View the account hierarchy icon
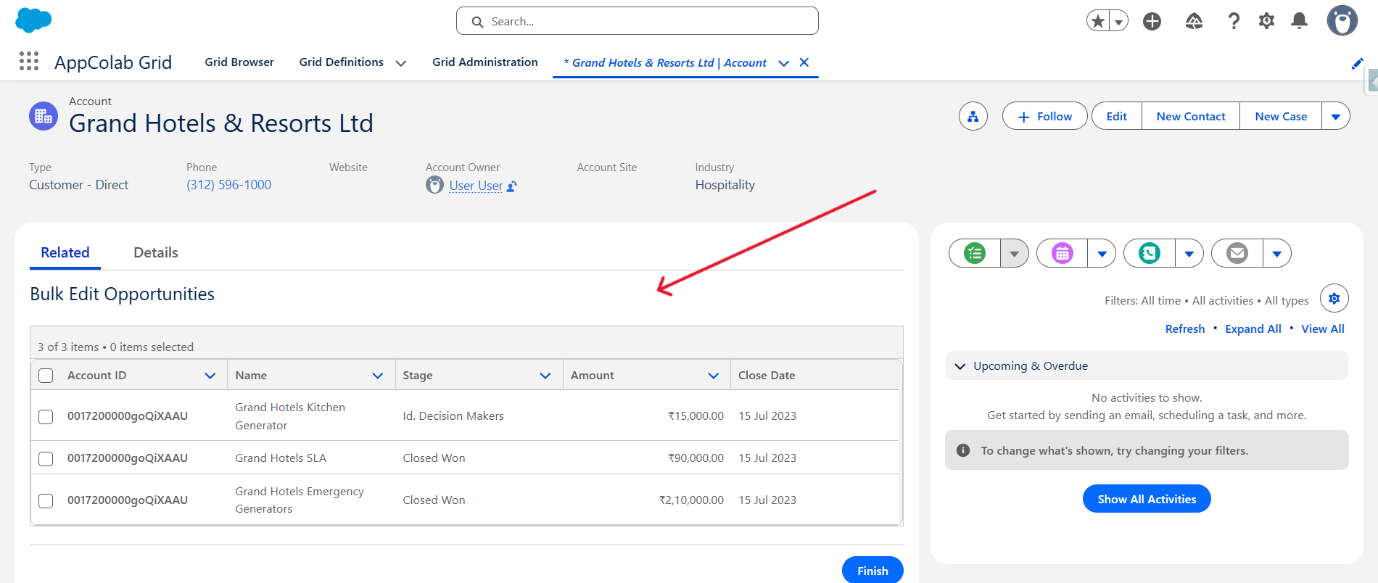This screenshot has width=1378, height=583. pos(973,116)
